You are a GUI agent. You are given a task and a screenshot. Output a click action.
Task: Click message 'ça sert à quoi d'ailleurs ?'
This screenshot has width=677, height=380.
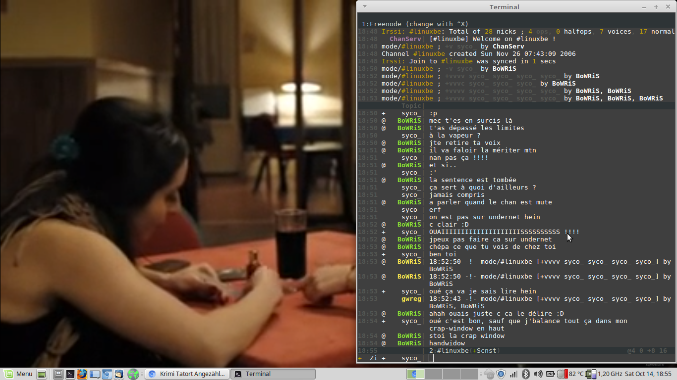coord(483,187)
